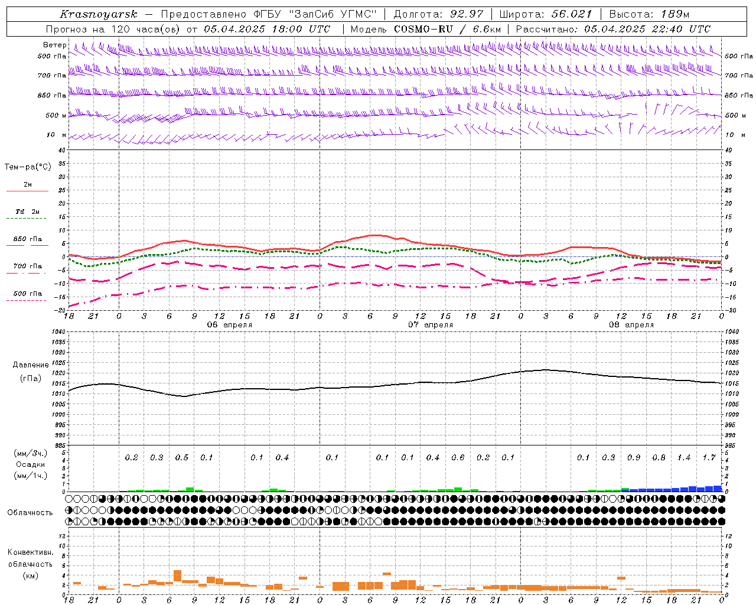This screenshot has height=605, width=756.
Task: Click the 0.6 precipitation value
Action: click(x=458, y=458)
